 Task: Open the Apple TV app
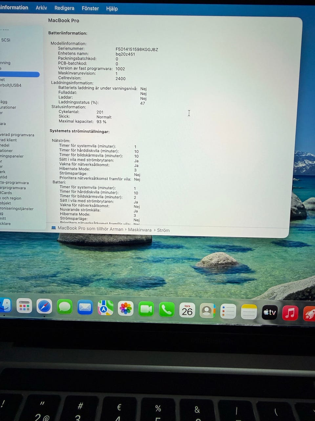click(270, 312)
